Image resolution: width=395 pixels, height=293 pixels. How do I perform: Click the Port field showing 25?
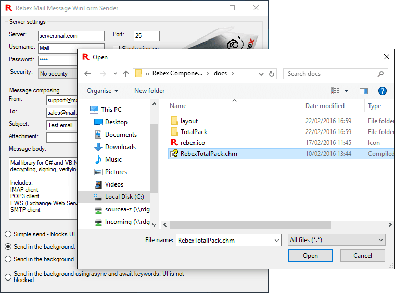[147, 36]
